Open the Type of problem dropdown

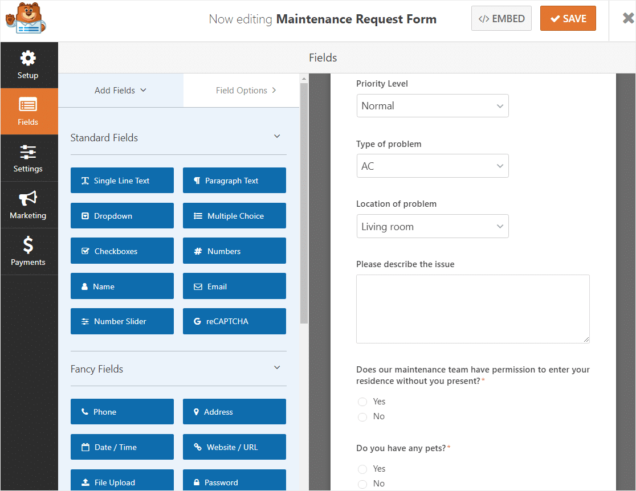click(x=432, y=166)
